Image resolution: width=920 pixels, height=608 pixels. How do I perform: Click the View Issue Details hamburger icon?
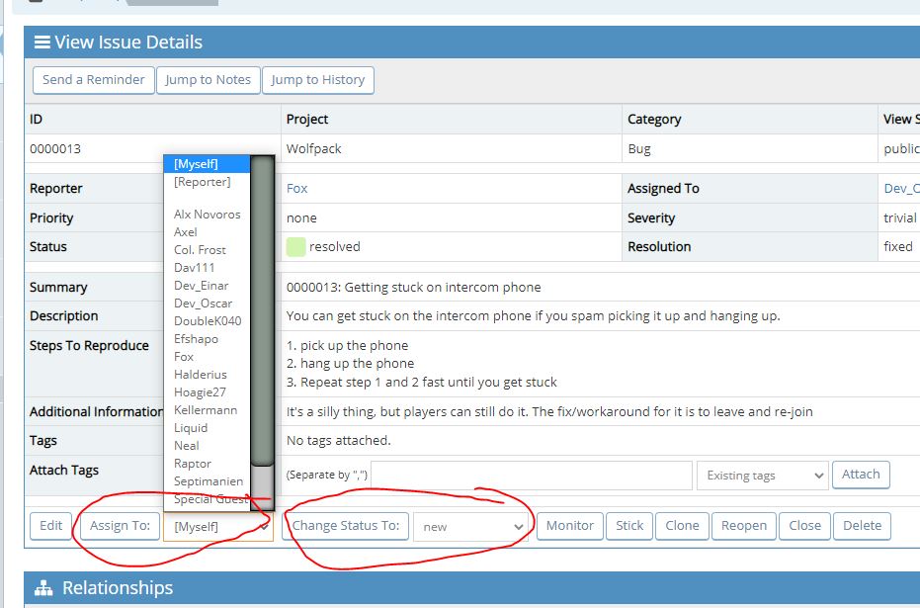pos(42,43)
